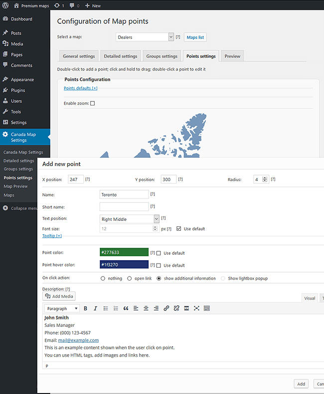The image size is (324, 394).
Task: Insert a numbered list
Action: [x=116, y=308]
